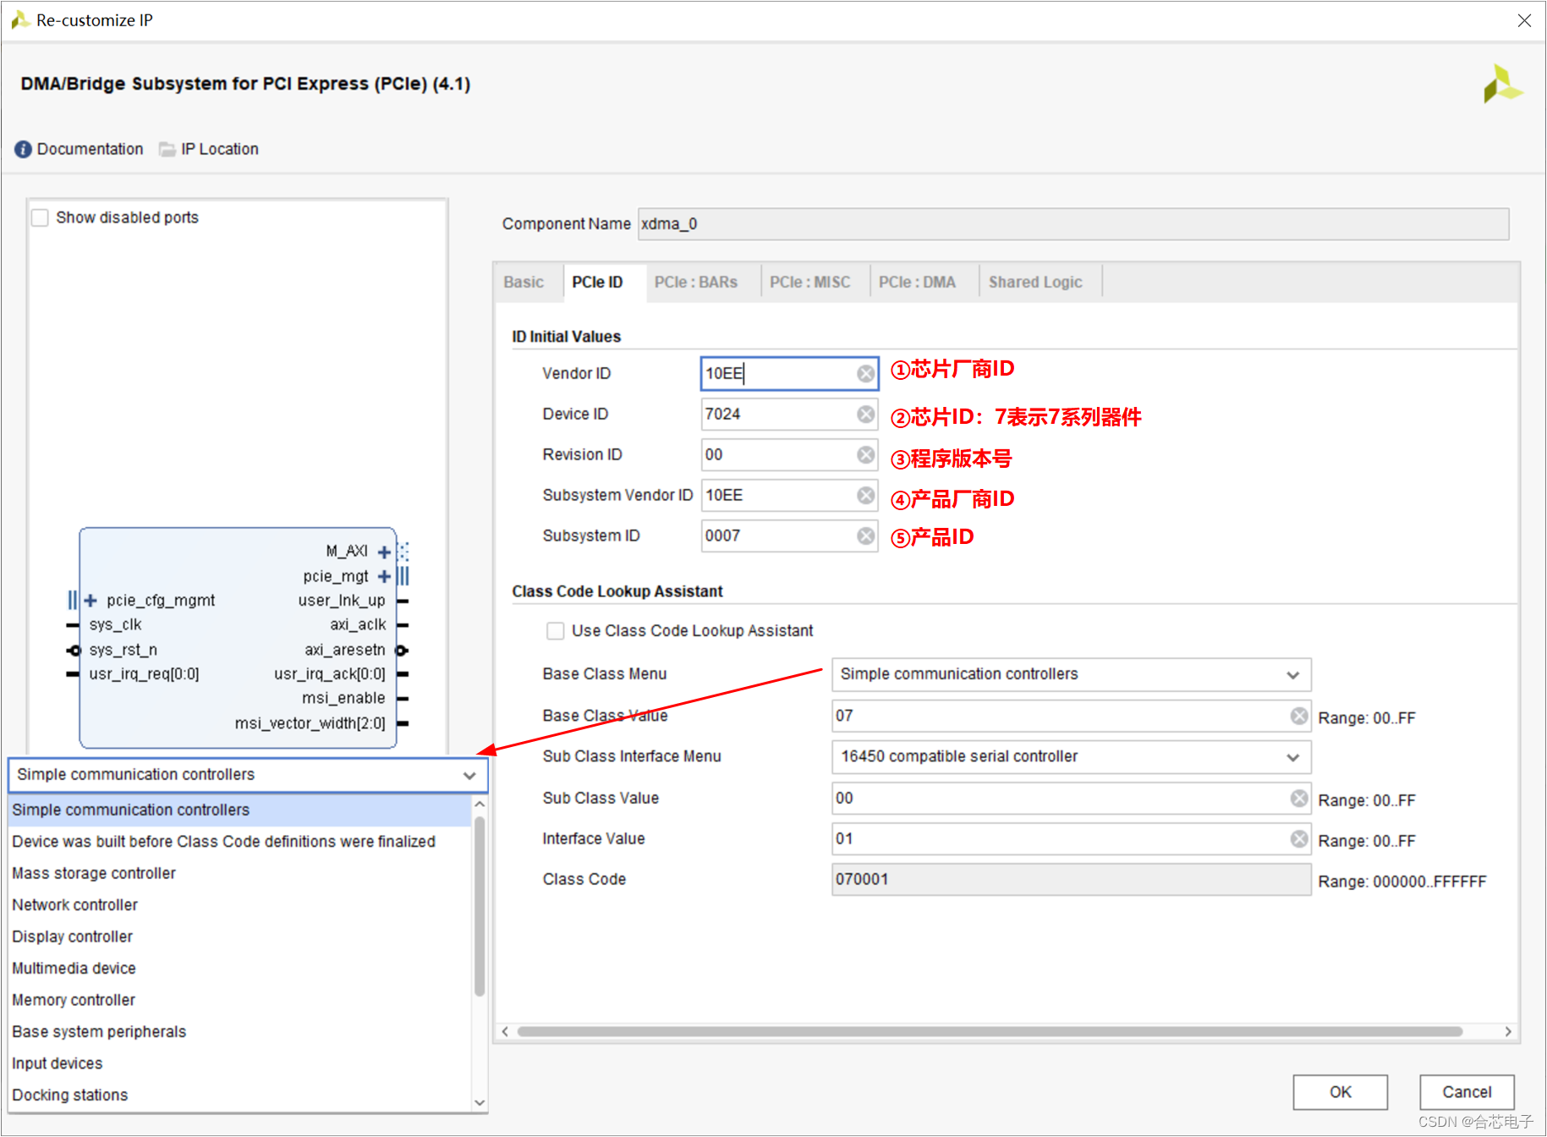
Task: Open the PCIe : DMA tab
Action: [x=917, y=283]
